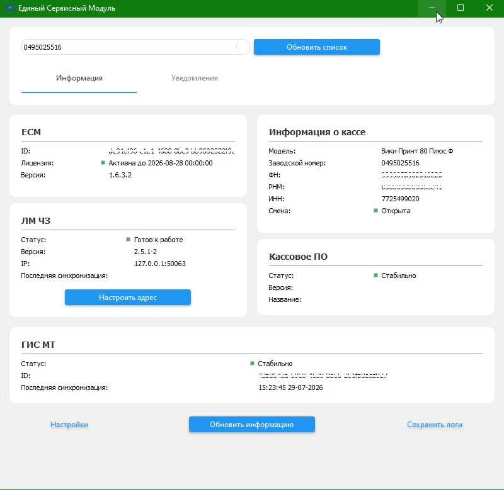
Task: Click the 'ИНН:' label
Action: [276, 199]
